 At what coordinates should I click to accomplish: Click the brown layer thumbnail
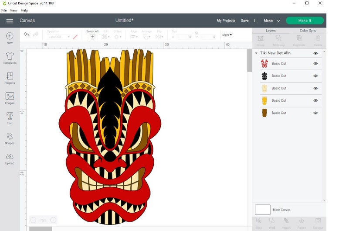pos(265,113)
